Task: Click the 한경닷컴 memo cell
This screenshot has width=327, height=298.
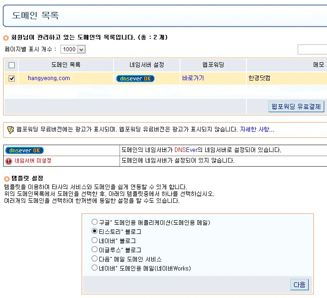Action: (259, 78)
